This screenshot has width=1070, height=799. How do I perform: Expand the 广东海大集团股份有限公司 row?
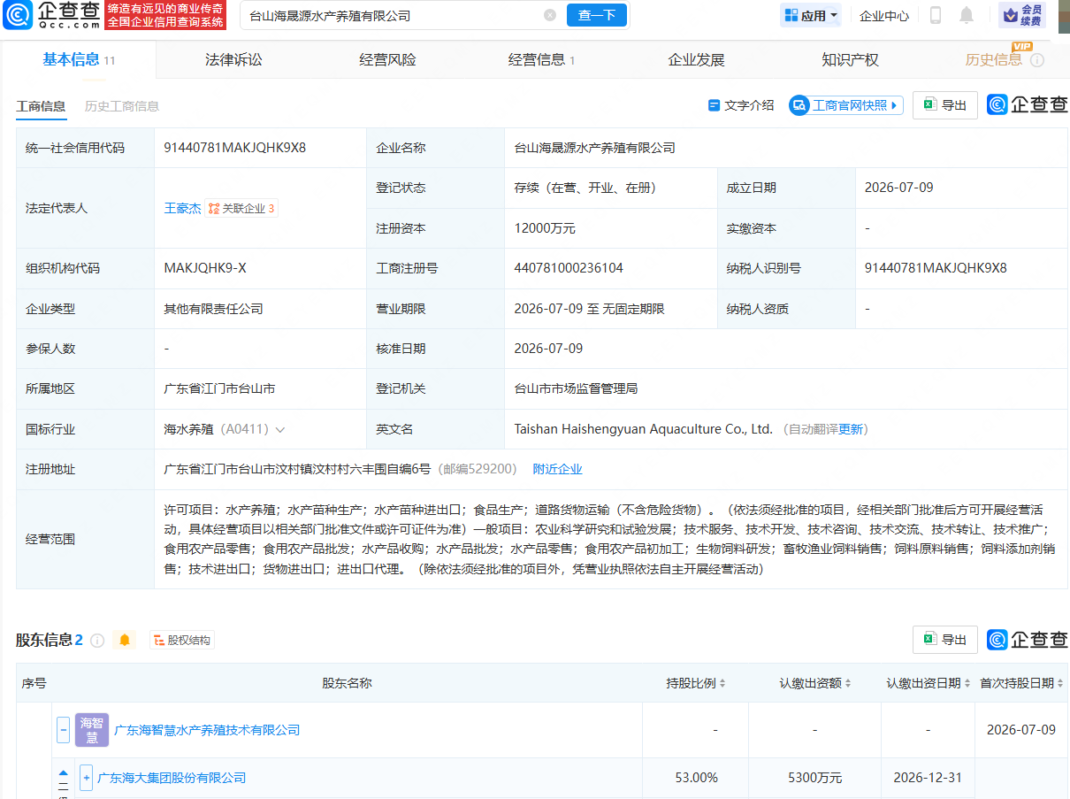pos(86,778)
